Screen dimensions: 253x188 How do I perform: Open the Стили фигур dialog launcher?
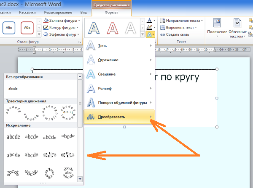point(80,42)
